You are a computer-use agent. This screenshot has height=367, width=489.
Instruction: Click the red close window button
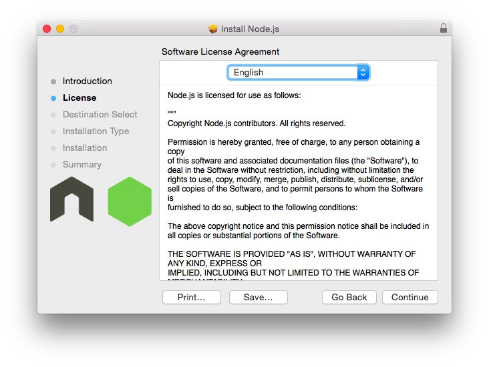click(x=47, y=29)
